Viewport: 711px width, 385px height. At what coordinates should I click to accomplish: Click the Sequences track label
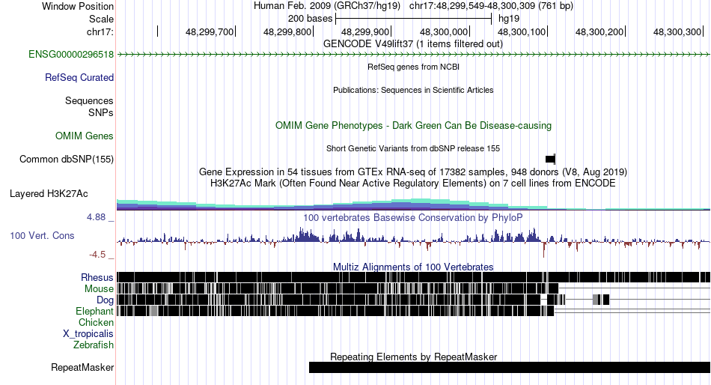click(x=89, y=101)
